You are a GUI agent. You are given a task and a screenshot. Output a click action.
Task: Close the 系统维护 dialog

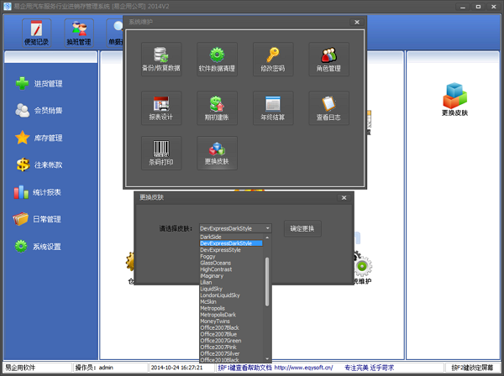pos(357,22)
